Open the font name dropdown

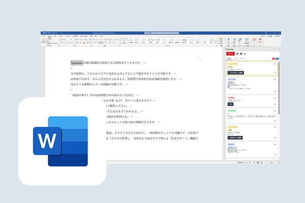click(70, 40)
